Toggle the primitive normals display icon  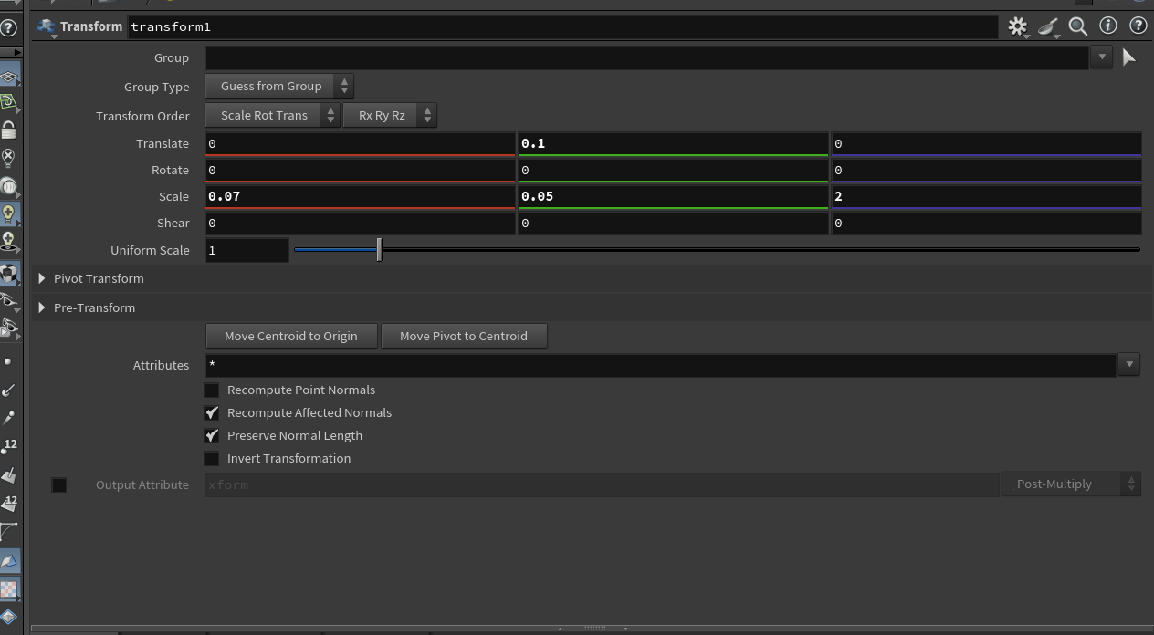pos(9,474)
